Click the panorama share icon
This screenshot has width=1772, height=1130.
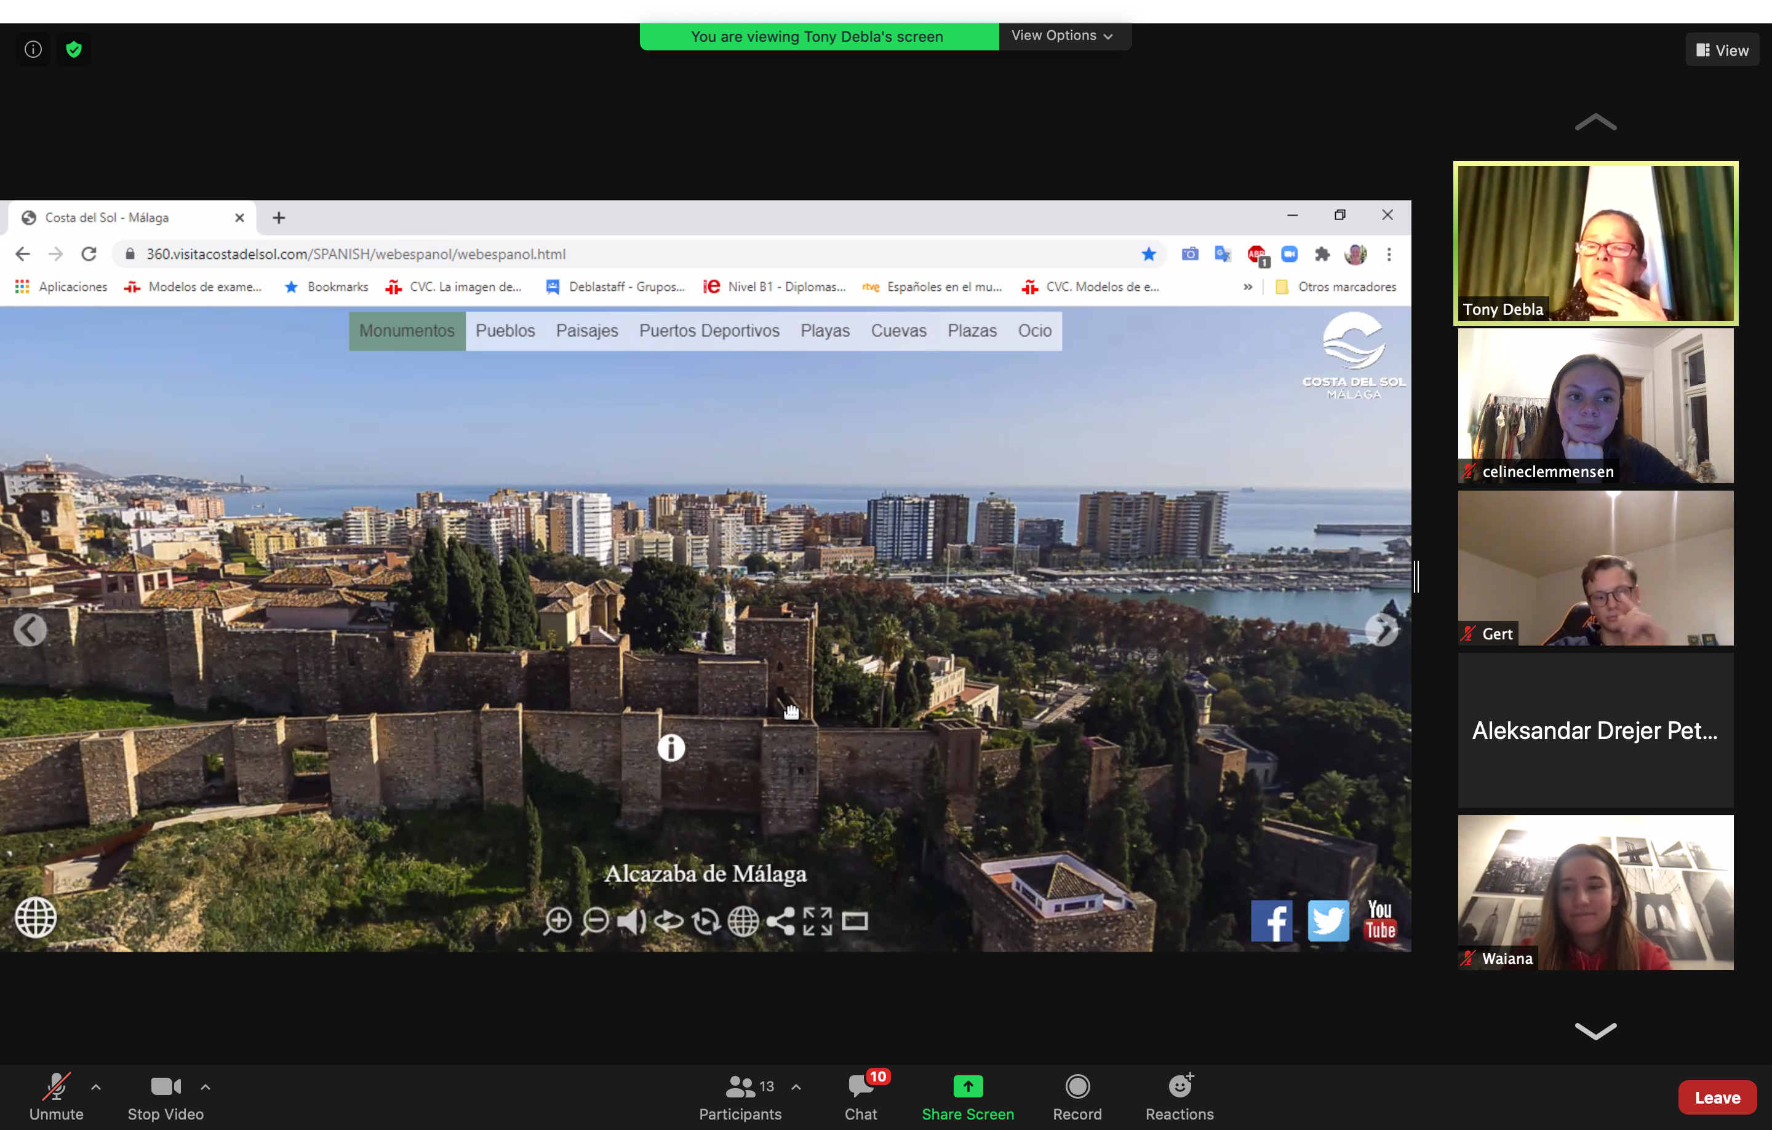781,920
